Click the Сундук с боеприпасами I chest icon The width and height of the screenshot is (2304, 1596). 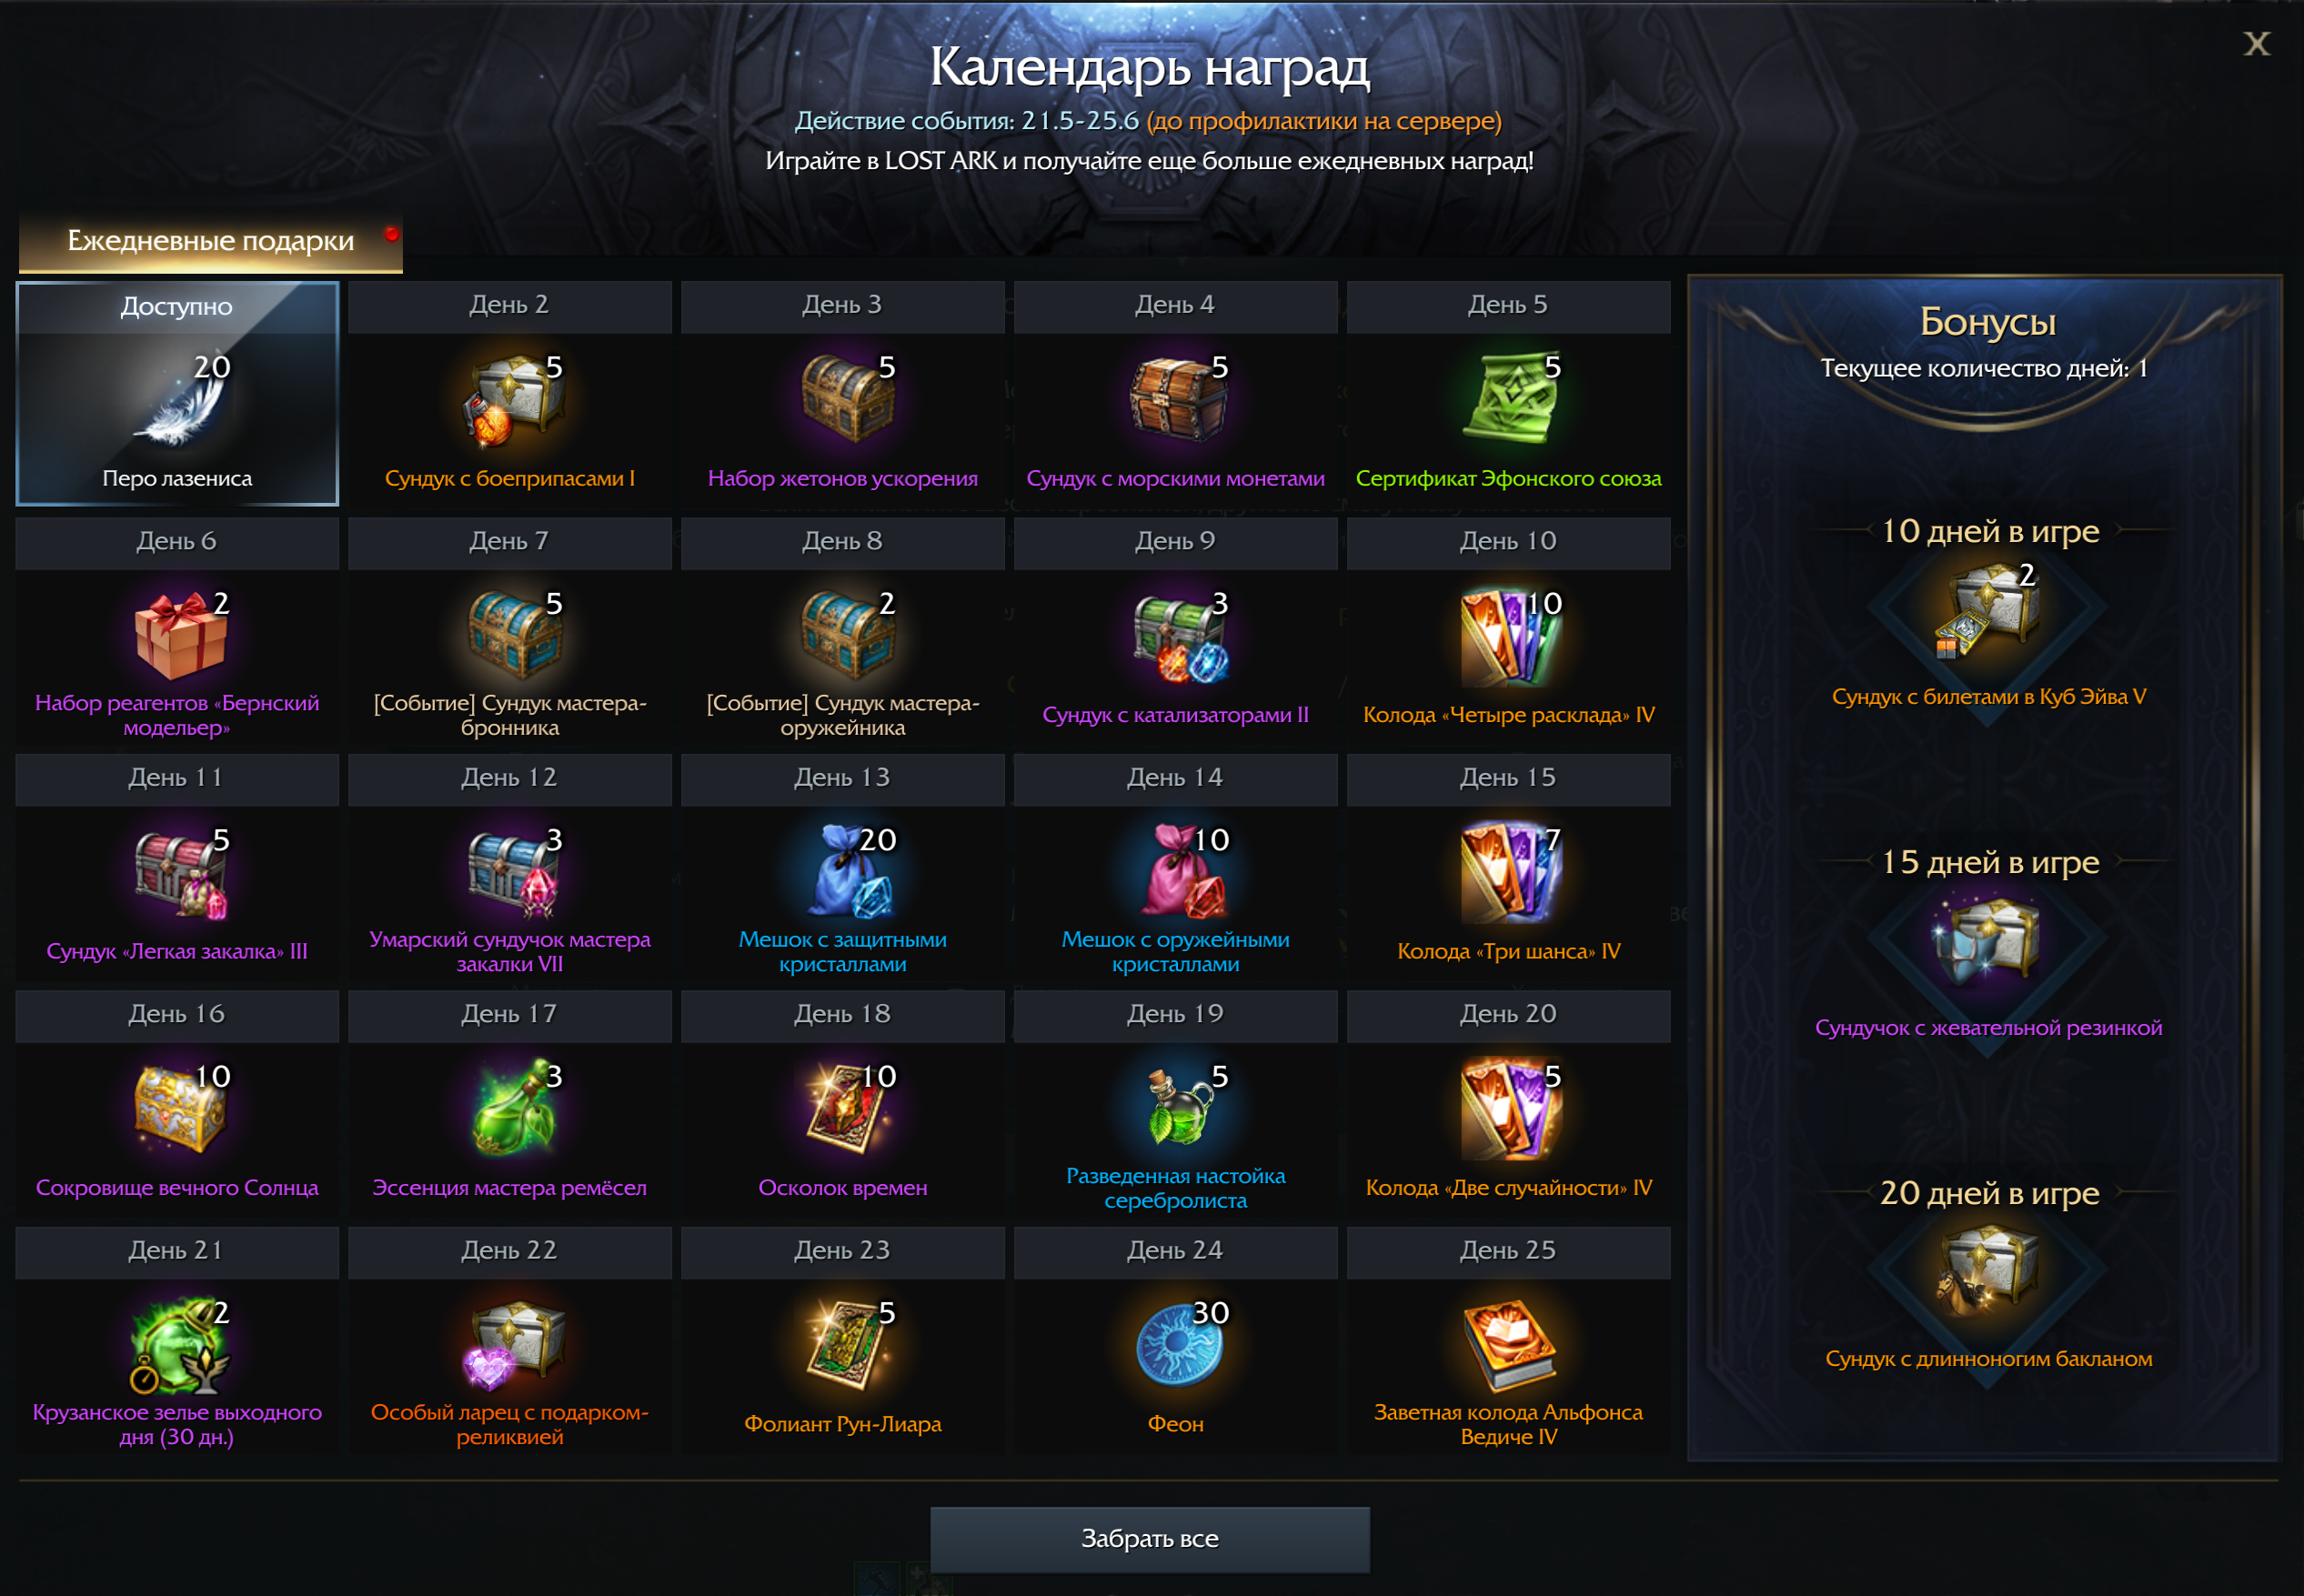[513, 400]
